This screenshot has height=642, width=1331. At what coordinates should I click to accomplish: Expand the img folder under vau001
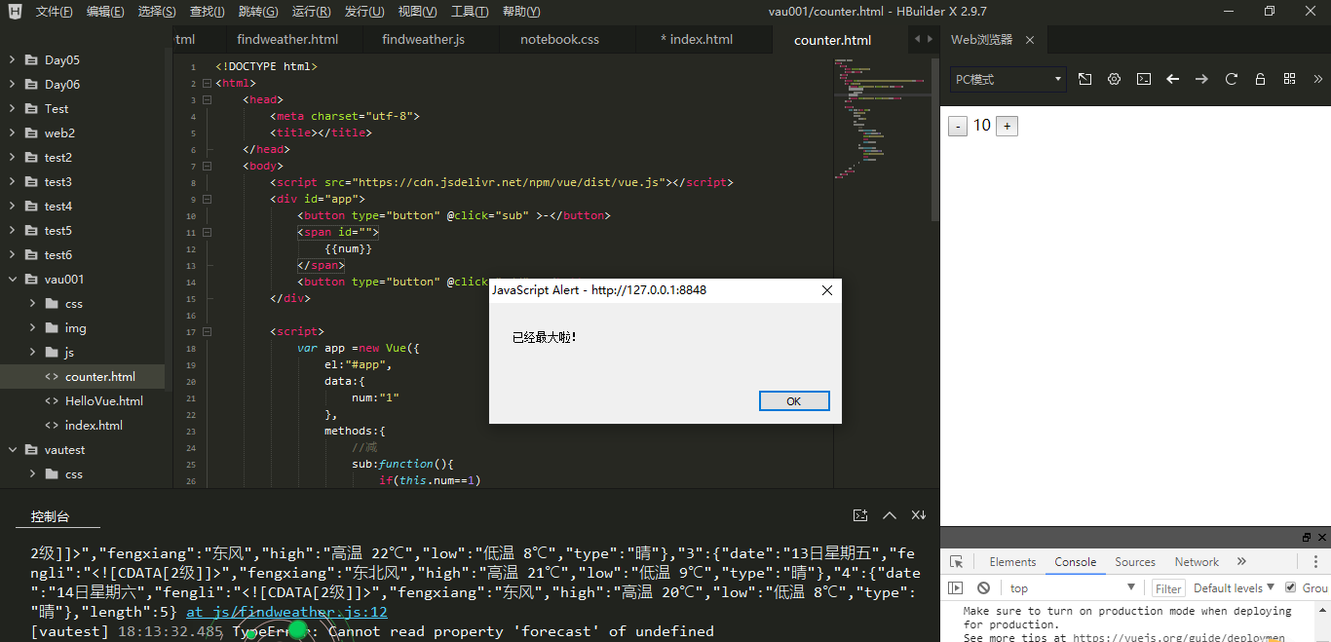tap(32, 327)
